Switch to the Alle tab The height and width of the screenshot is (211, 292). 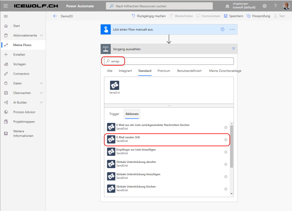coord(110,71)
